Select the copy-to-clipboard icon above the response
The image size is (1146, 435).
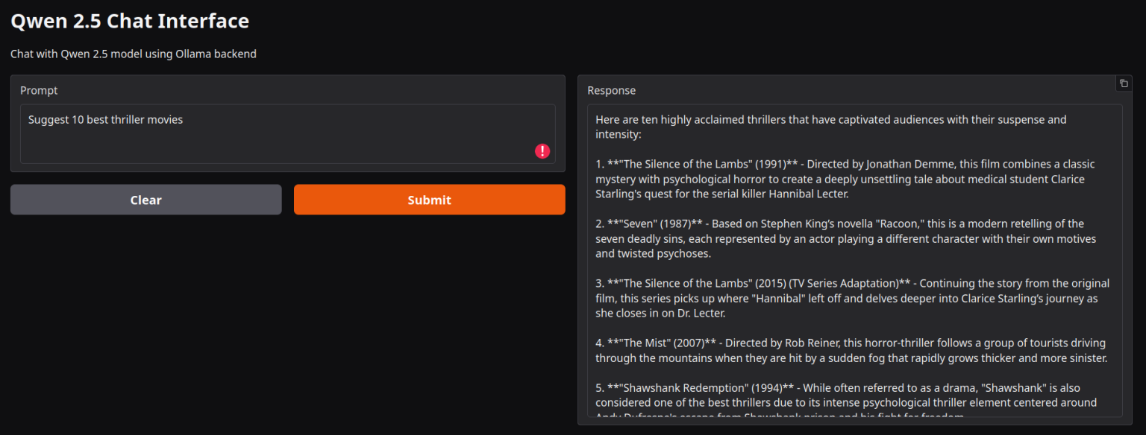[x=1123, y=83]
